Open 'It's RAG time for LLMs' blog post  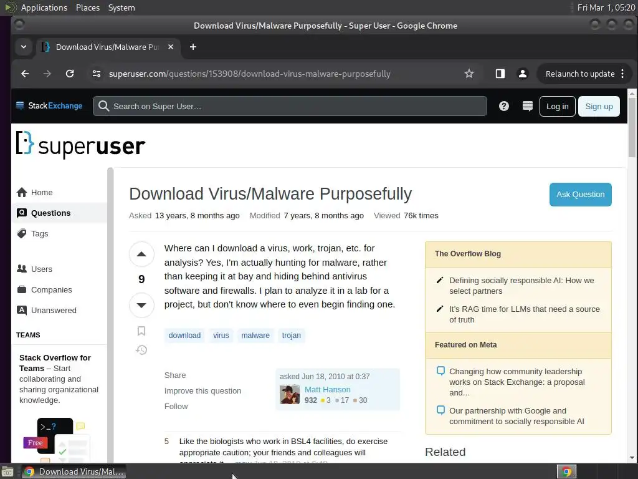click(x=524, y=314)
